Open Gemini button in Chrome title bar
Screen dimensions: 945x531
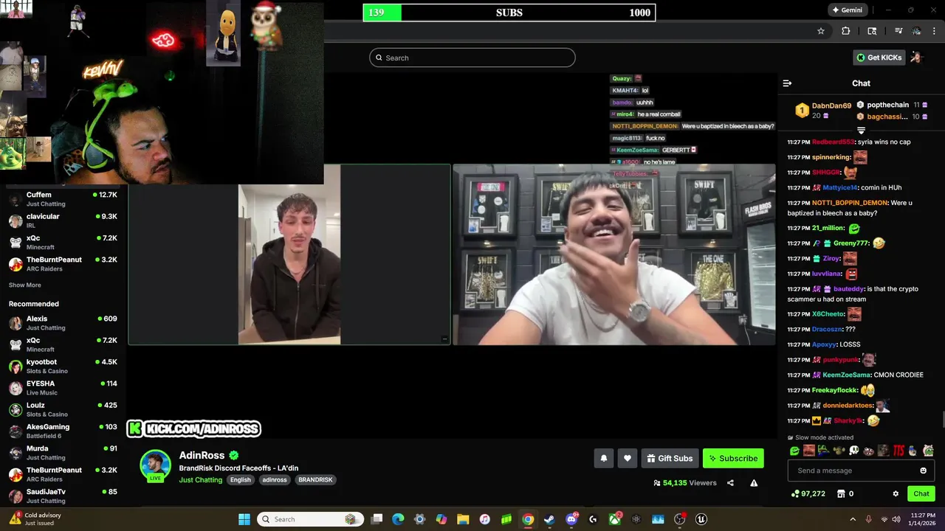(x=847, y=10)
